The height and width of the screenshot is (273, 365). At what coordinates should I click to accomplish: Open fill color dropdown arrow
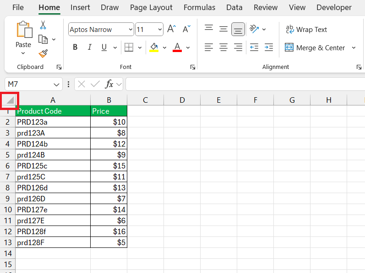(x=164, y=48)
